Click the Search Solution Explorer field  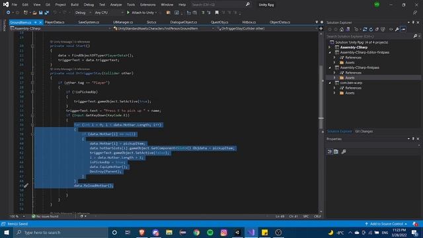point(373,36)
